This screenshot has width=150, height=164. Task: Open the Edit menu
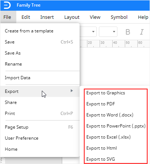point(26,17)
